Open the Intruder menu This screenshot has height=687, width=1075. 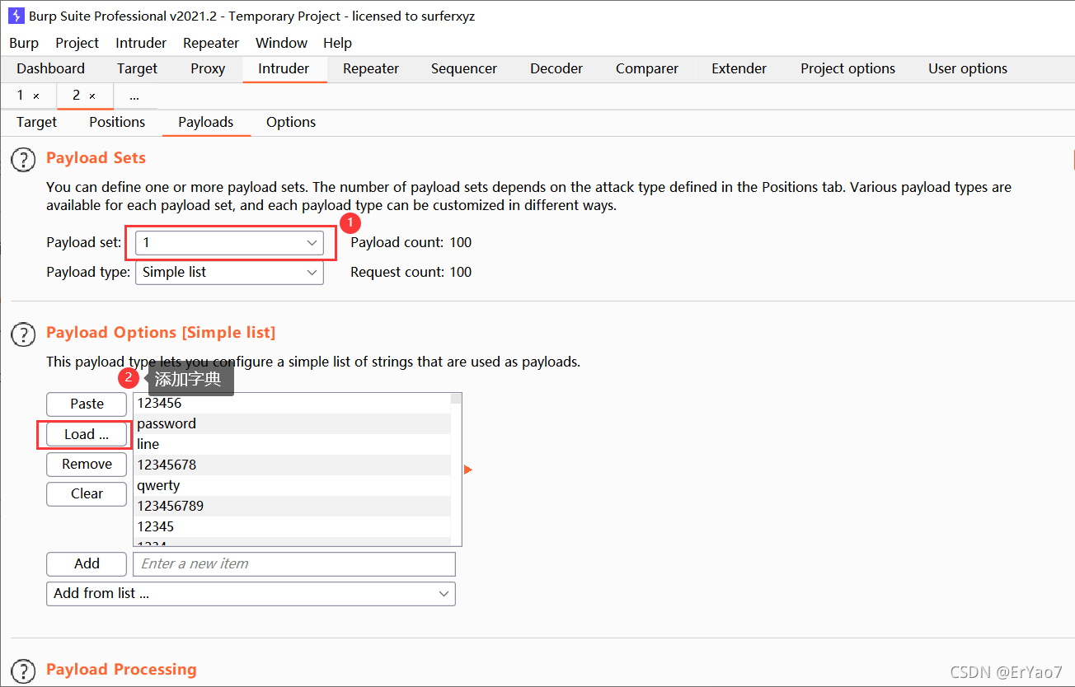[141, 43]
